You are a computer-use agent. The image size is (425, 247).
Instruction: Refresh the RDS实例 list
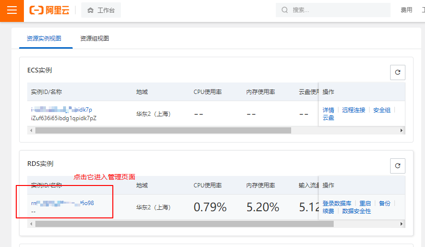click(398, 165)
